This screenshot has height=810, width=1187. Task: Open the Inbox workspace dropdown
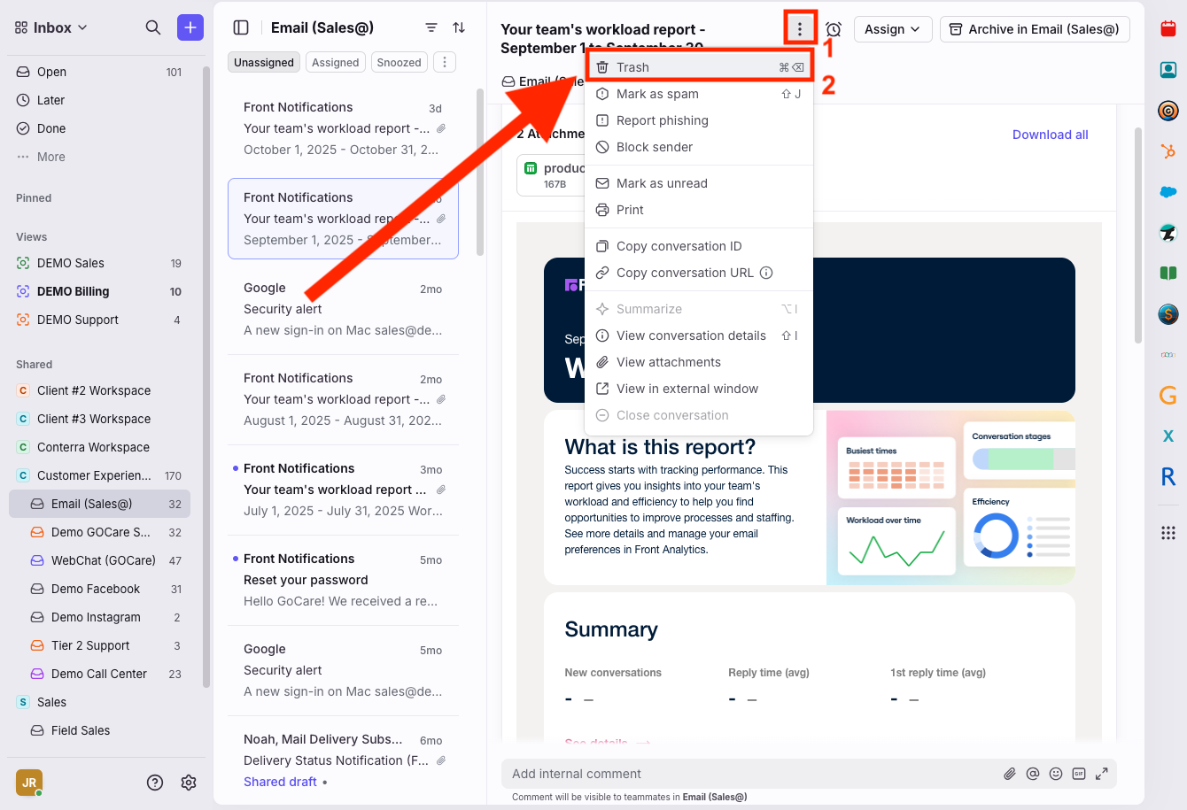click(51, 27)
